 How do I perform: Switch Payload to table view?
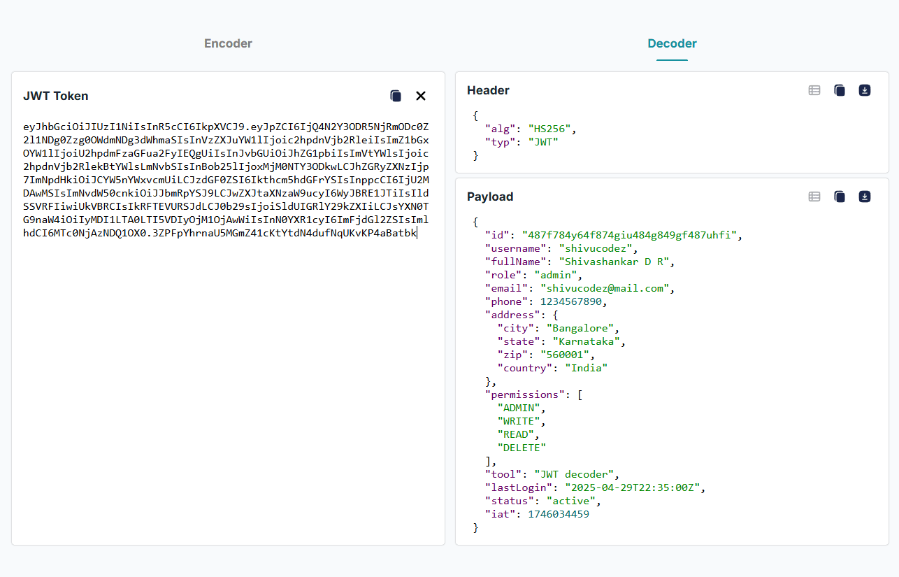pos(814,197)
